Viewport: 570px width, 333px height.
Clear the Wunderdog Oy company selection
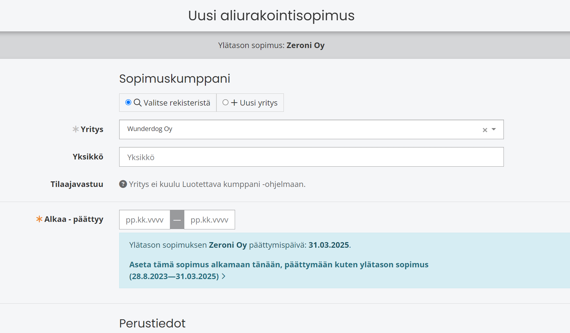pyautogui.click(x=485, y=130)
